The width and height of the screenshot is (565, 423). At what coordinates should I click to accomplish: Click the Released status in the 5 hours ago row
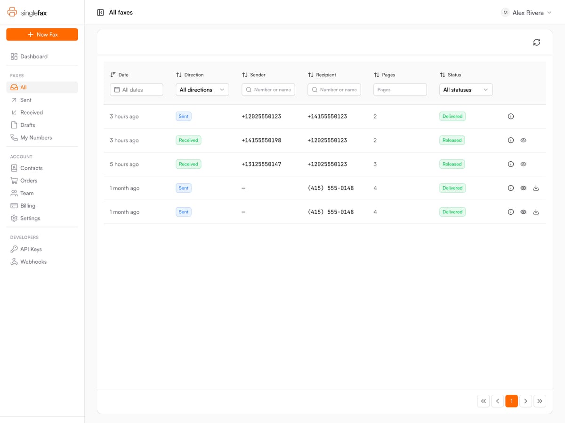(452, 164)
